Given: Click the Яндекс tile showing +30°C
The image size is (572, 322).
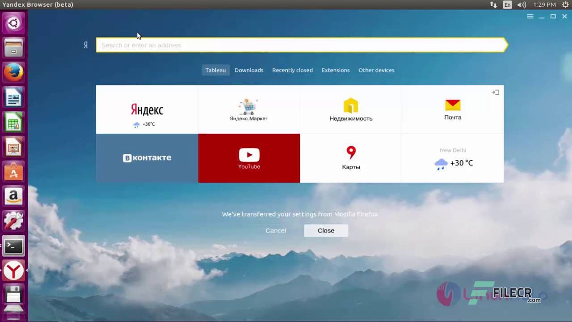Looking at the screenshot, I should pyautogui.click(x=147, y=109).
